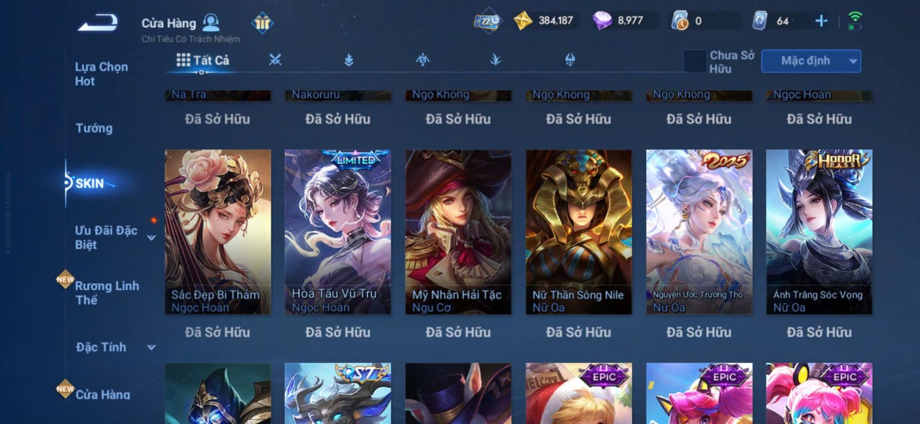Filter skins by horned helmet class icon

point(570,59)
